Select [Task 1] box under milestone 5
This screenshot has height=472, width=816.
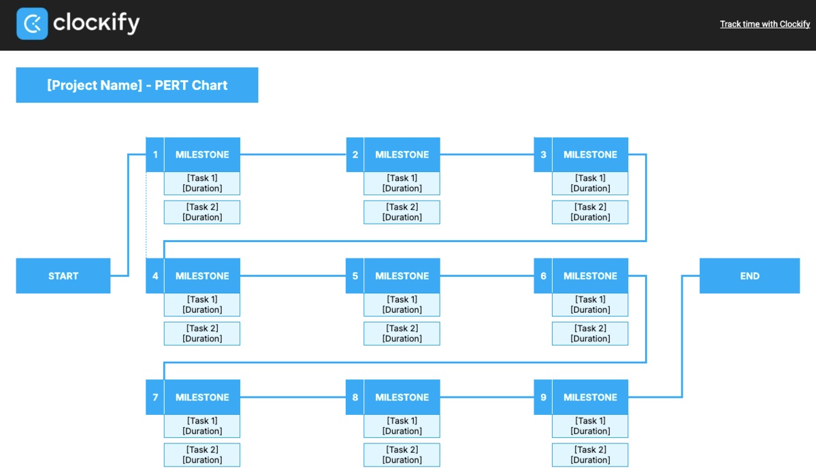coord(402,305)
